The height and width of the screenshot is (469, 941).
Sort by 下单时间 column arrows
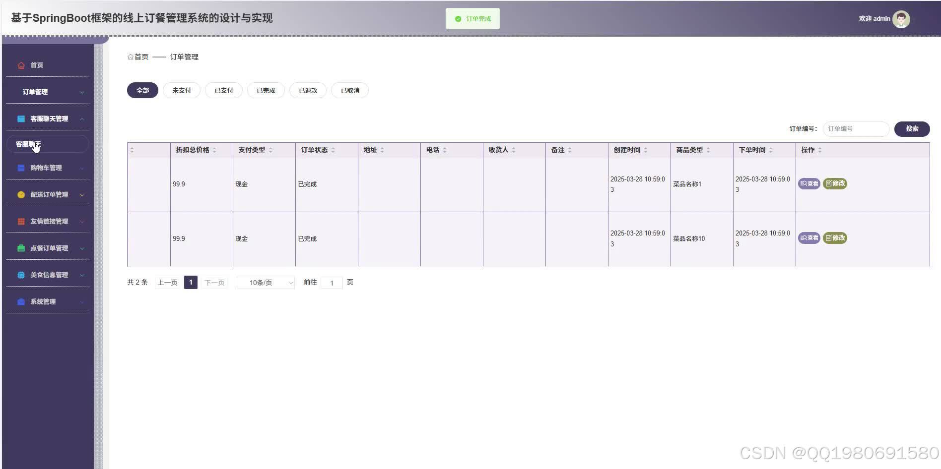(771, 150)
